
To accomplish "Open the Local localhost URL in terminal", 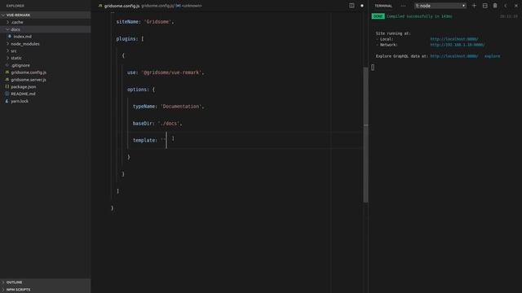I will click(454, 39).
